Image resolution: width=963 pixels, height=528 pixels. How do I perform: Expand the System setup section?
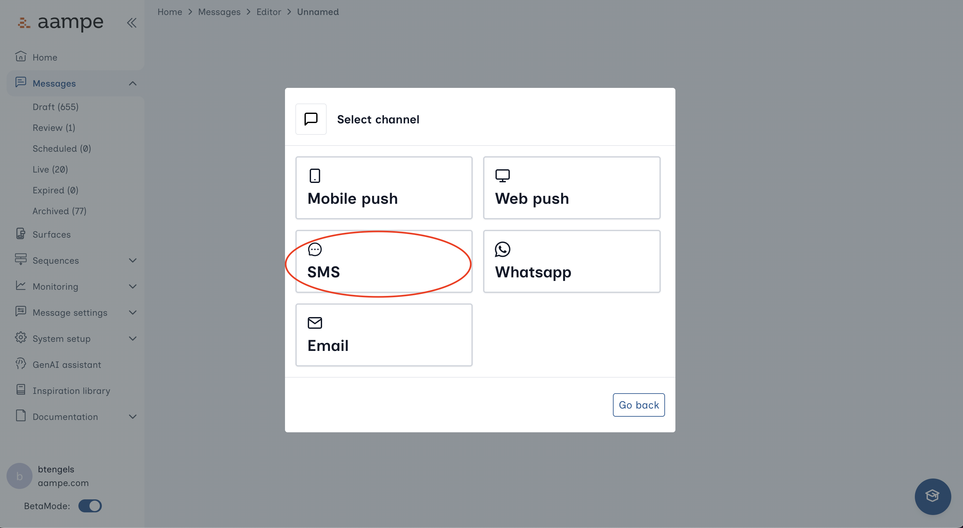tap(132, 339)
